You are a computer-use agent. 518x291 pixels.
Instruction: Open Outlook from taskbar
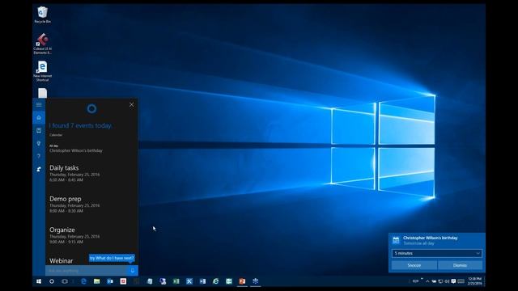(x=110, y=281)
